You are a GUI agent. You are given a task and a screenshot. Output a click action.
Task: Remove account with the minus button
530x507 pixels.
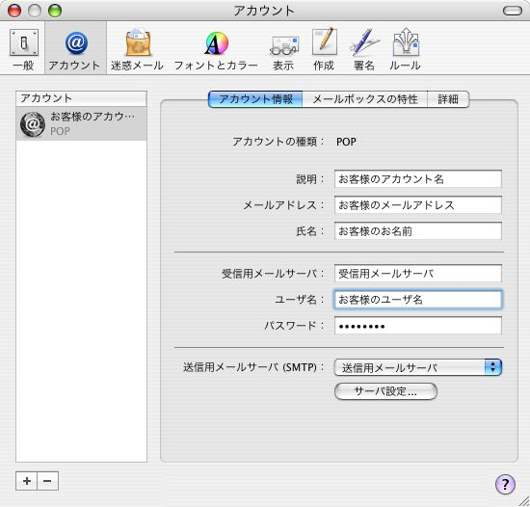[47, 481]
